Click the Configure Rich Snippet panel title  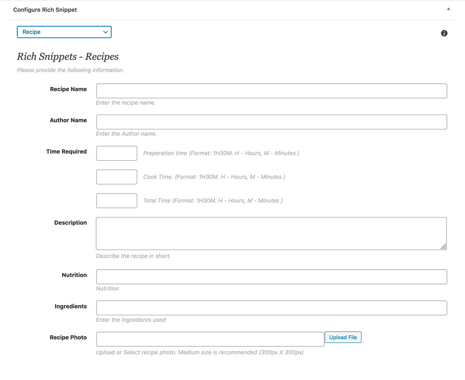point(45,10)
